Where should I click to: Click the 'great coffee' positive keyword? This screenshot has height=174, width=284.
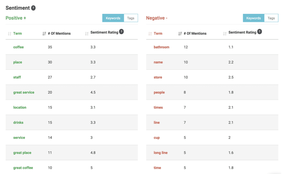pos(23,168)
